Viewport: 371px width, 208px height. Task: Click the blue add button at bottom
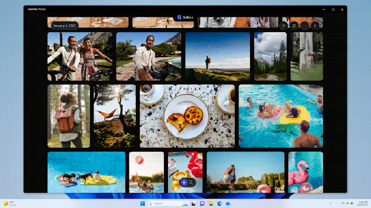pos(184,182)
